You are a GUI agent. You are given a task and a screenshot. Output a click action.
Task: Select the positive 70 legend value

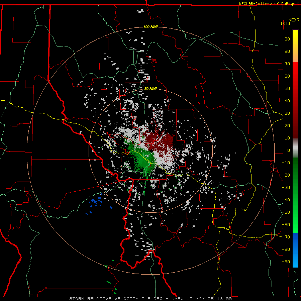(287, 64)
